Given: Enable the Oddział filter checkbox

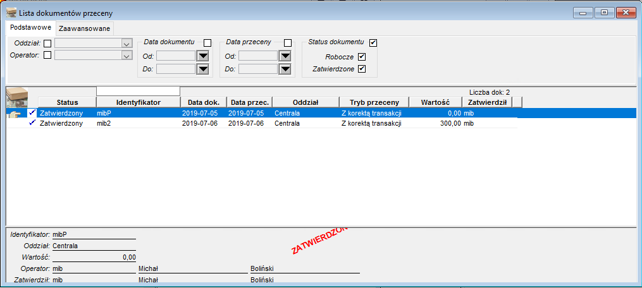Looking at the screenshot, I should click(47, 44).
